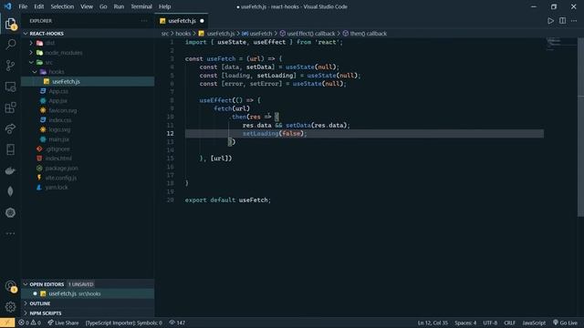Click the hooks breadcrumb segment

[182, 34]
